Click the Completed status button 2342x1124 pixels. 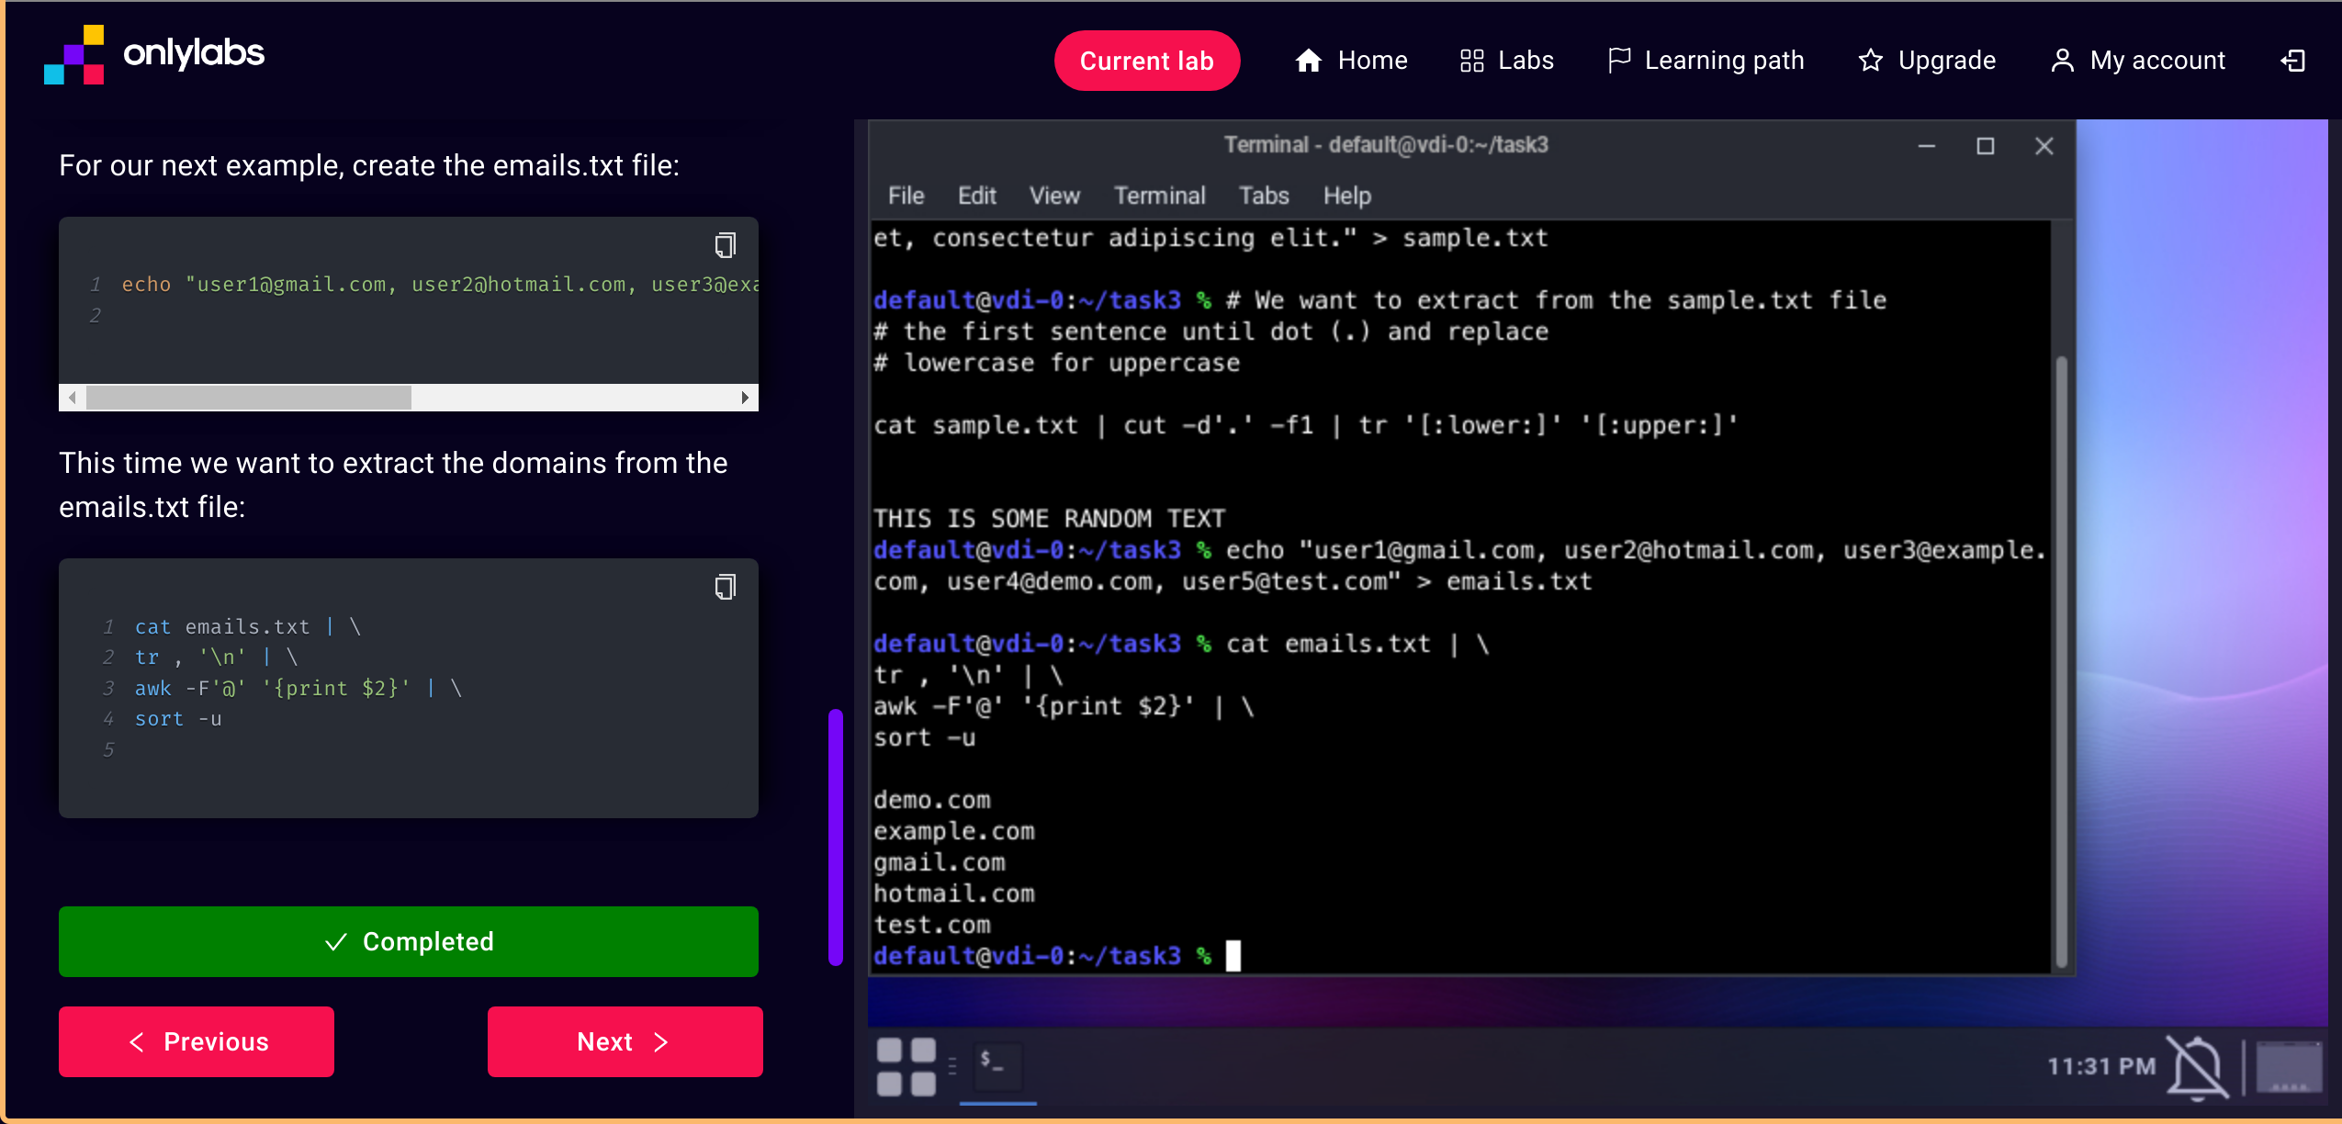[409, 941]
